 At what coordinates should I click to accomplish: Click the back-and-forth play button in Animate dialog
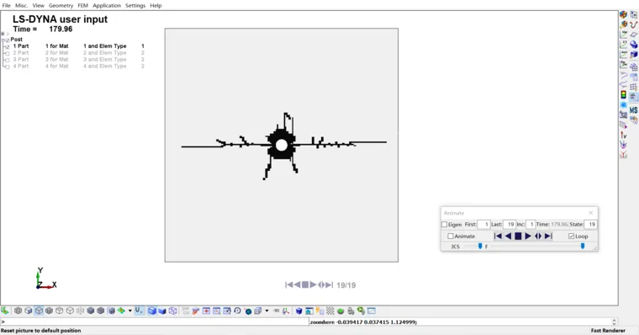[538, 237]
